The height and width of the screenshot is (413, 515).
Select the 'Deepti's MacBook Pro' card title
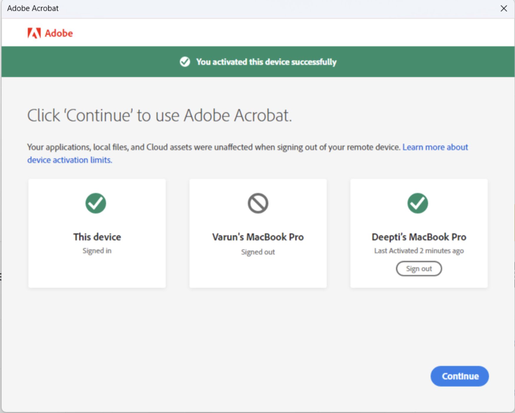pos(419,237)
